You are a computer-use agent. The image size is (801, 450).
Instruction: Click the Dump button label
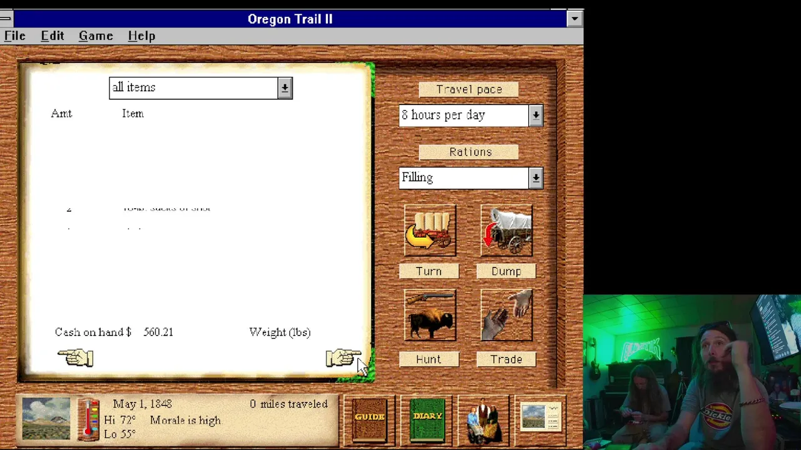(506, 271)
